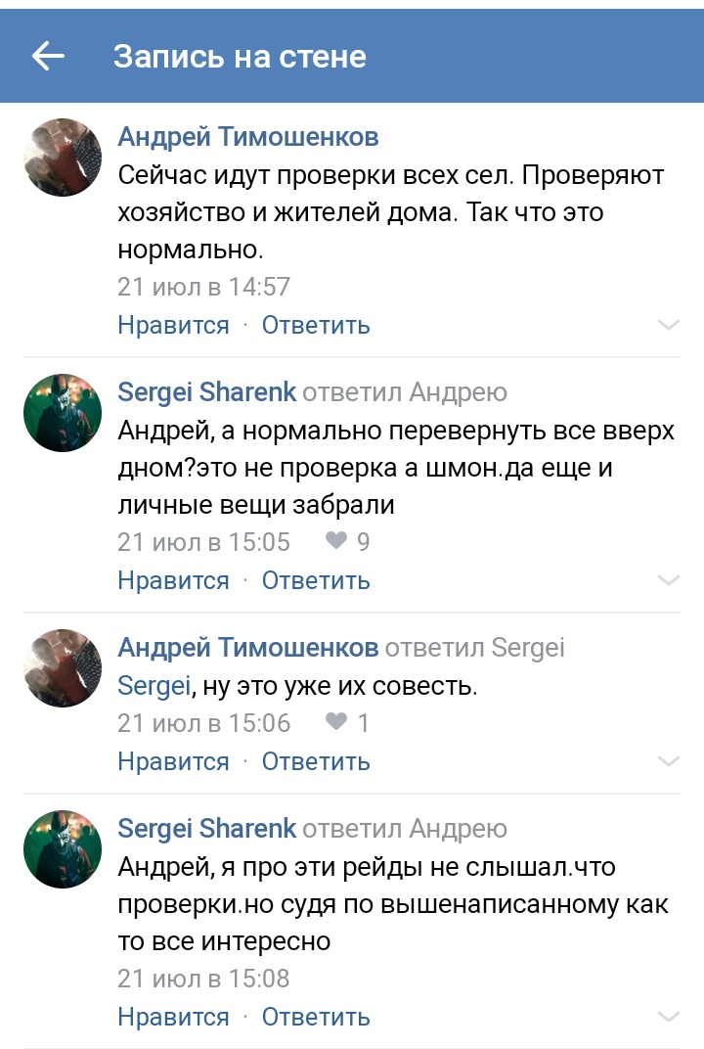Reply to the first comment via Ответить

coord(316,325)
